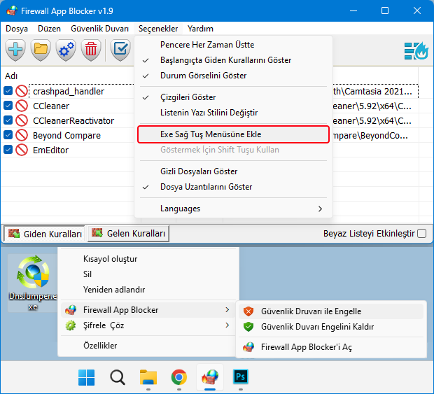Open the Güvenlik Duvarı menu
This screenshot has width=434, height=394.
coord(99,29)
